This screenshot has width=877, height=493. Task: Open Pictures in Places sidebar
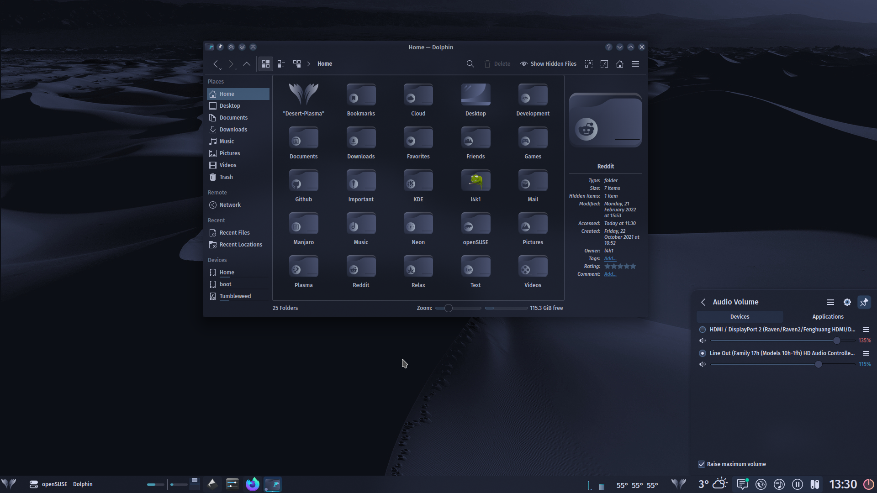tap(238, 153)
